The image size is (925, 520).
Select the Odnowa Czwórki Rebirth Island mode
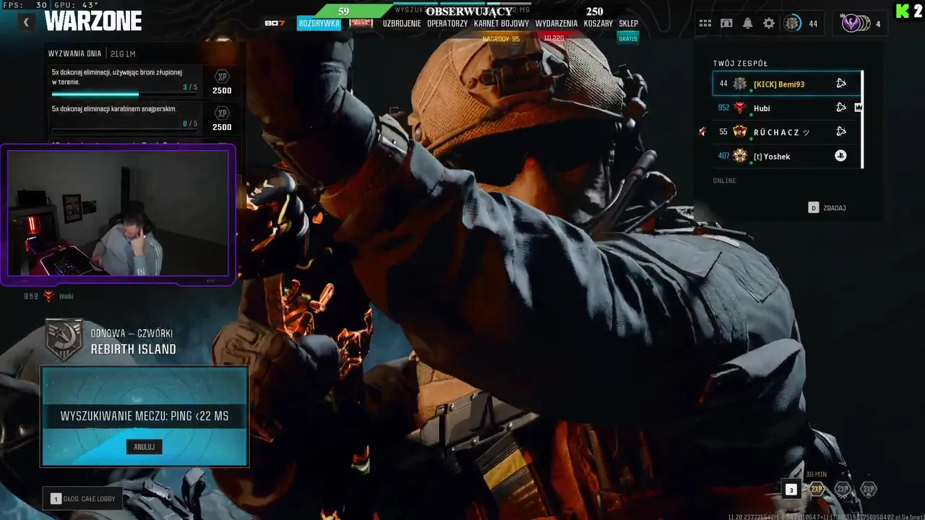(x=134, y=341)
